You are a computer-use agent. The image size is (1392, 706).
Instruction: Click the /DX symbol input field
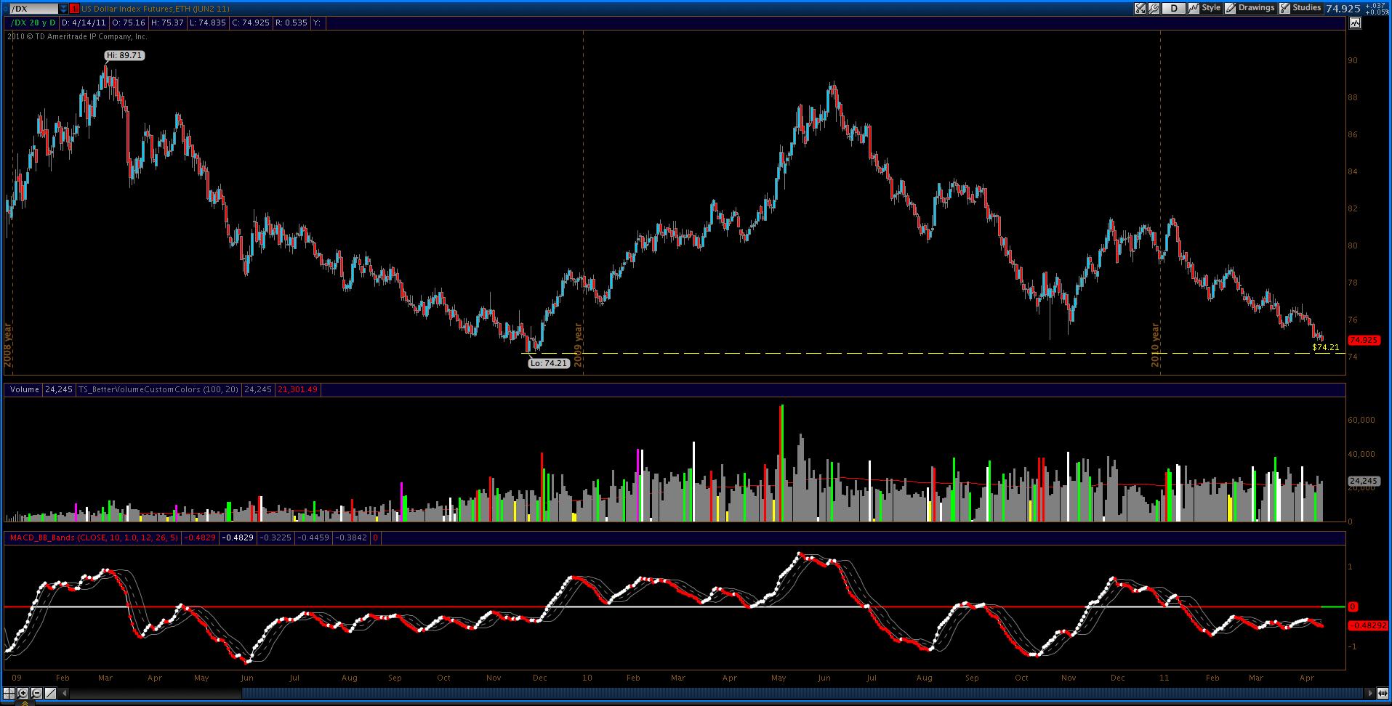point(34,9)
